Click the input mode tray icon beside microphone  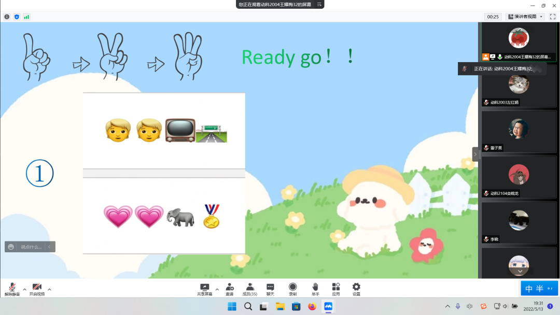tap(470, 306)
